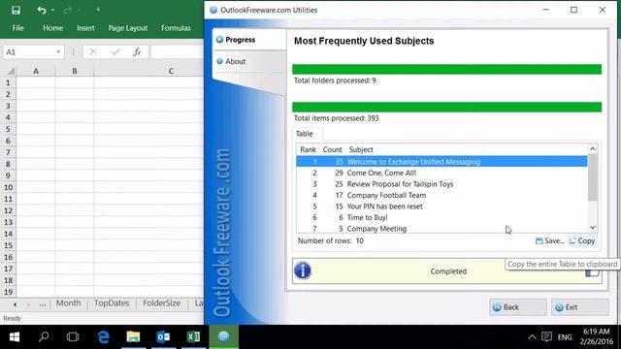The width and height of the screenshot is (621, 349).
Task: Click the Cancel X in formula bar
Action: [x=93, y=51]
